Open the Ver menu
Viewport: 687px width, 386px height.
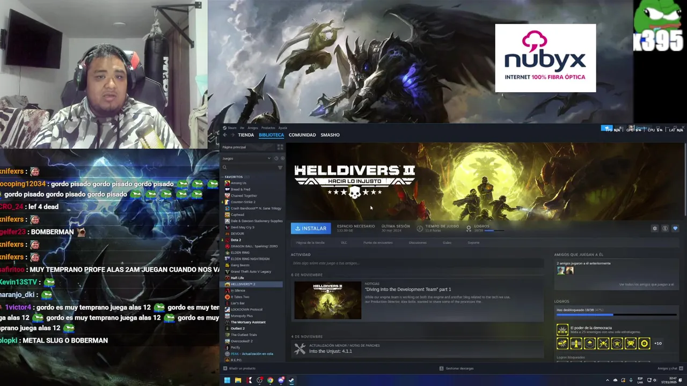tap(242, 128)
